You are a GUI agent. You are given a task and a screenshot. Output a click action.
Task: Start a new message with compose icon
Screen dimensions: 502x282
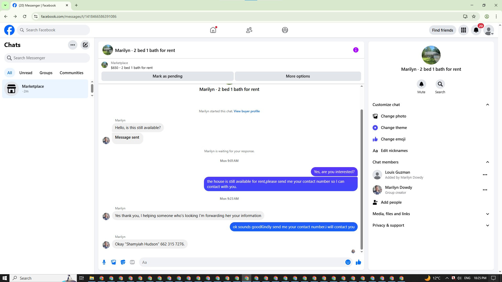(x=85, y=45)
